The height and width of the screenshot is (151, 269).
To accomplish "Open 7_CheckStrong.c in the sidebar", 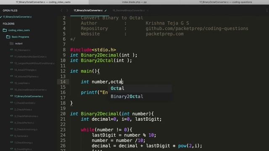I will coord(24,143).
